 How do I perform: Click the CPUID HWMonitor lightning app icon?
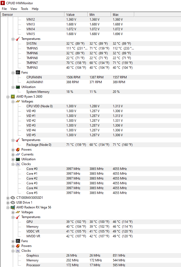tap(3, 3)
